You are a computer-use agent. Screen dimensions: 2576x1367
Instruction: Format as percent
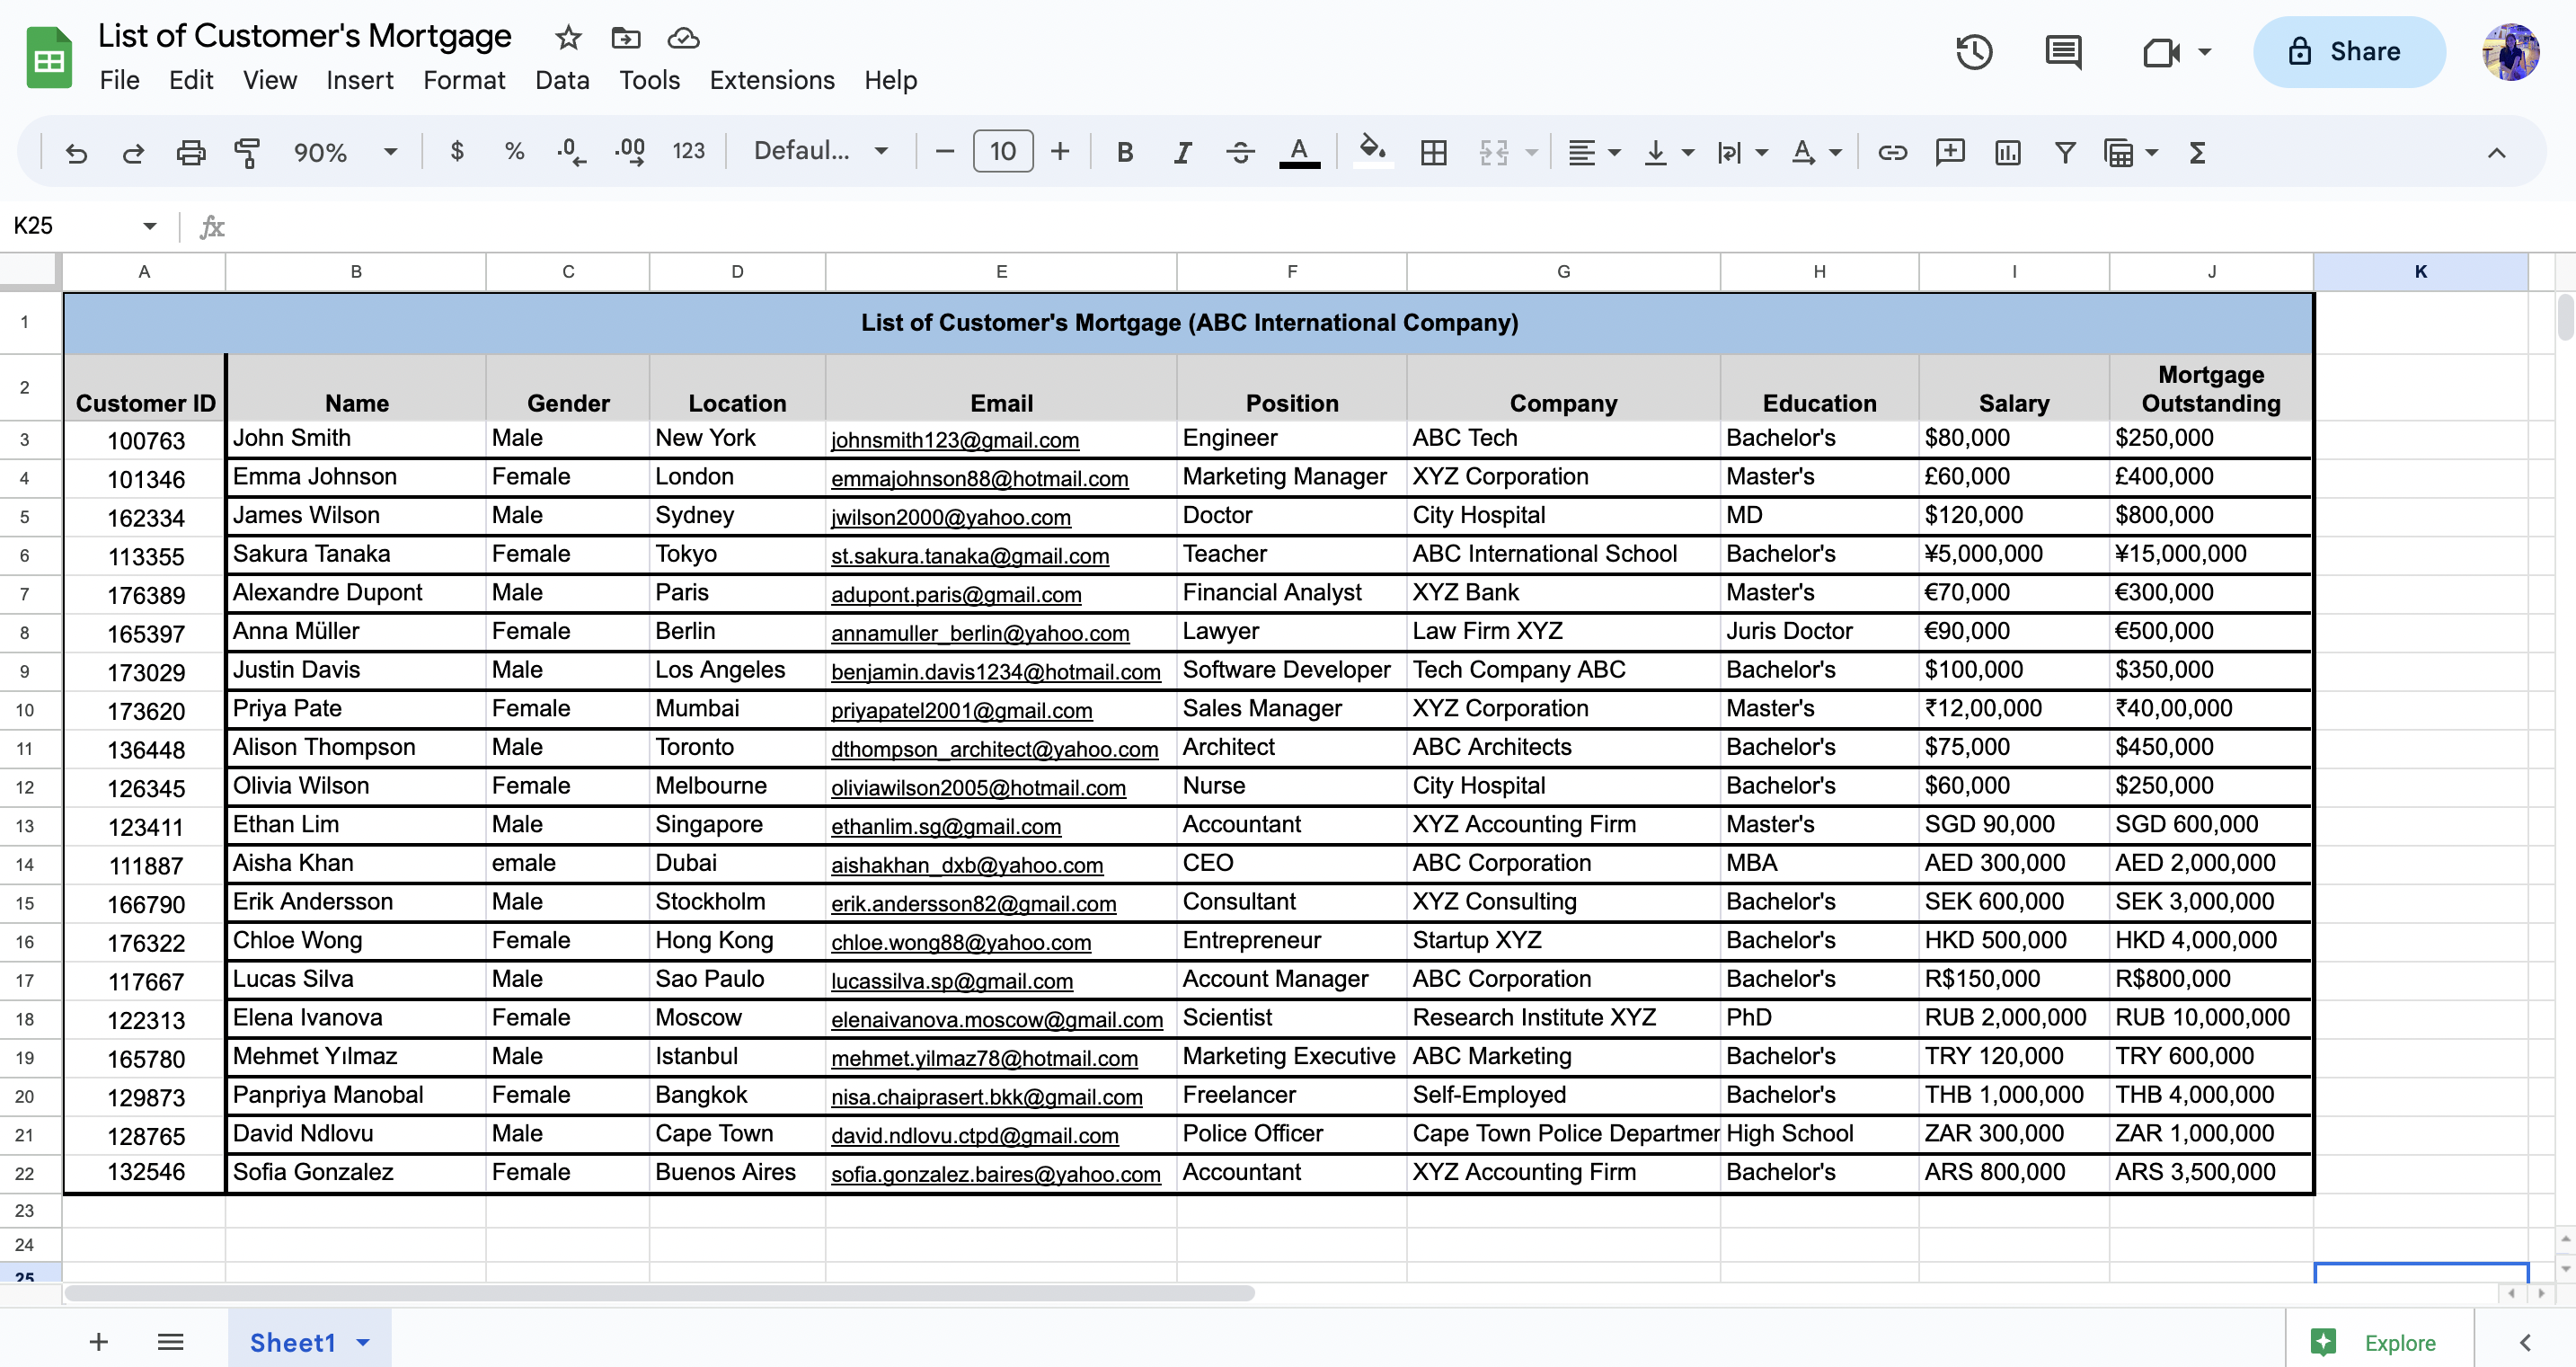[514, 151]
